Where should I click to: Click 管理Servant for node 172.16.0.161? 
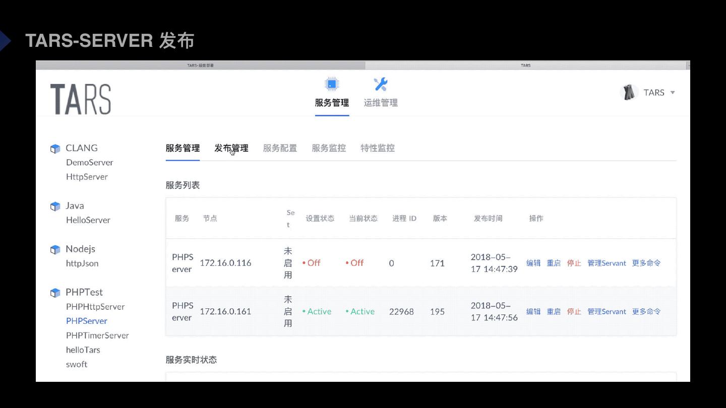(607, 312)
